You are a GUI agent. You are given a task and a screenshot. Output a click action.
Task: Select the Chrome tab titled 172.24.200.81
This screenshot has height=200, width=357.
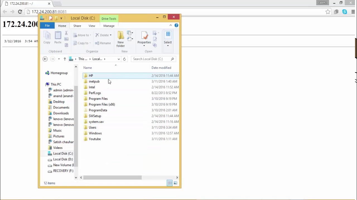tap(27, 4)
